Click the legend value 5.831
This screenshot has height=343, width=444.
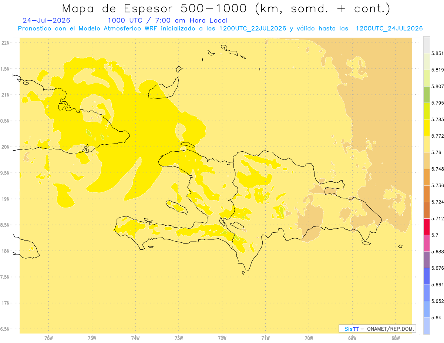[438, 53]
